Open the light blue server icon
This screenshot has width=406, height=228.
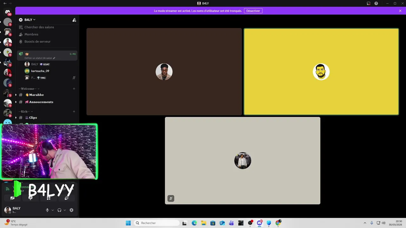click(x=8, y=122)
